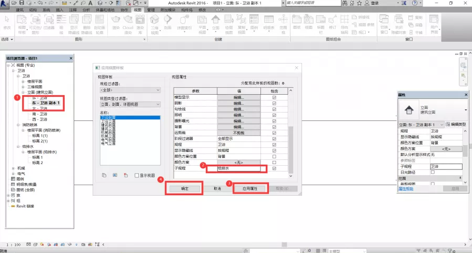This screenshot has height=253, width=472.
Task: Open the 协作 ribbon tab
Action: pos(124,10)
